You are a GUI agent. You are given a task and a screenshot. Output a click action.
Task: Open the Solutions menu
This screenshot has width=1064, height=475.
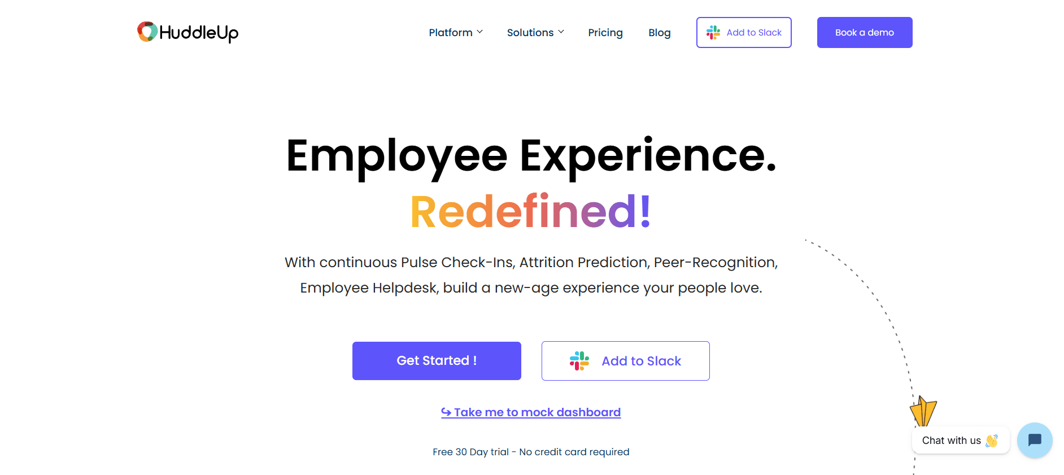[530, 33]
